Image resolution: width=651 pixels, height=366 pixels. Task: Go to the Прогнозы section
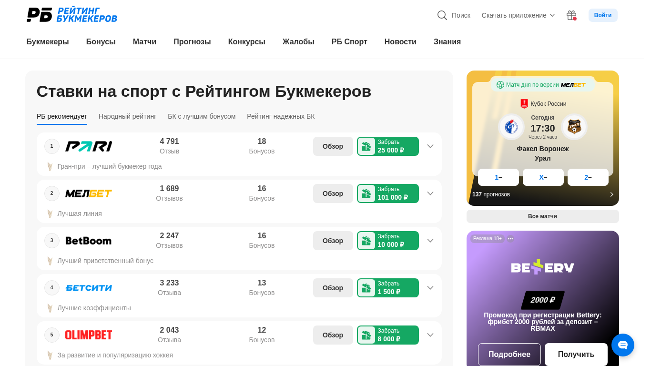(192, 42)
